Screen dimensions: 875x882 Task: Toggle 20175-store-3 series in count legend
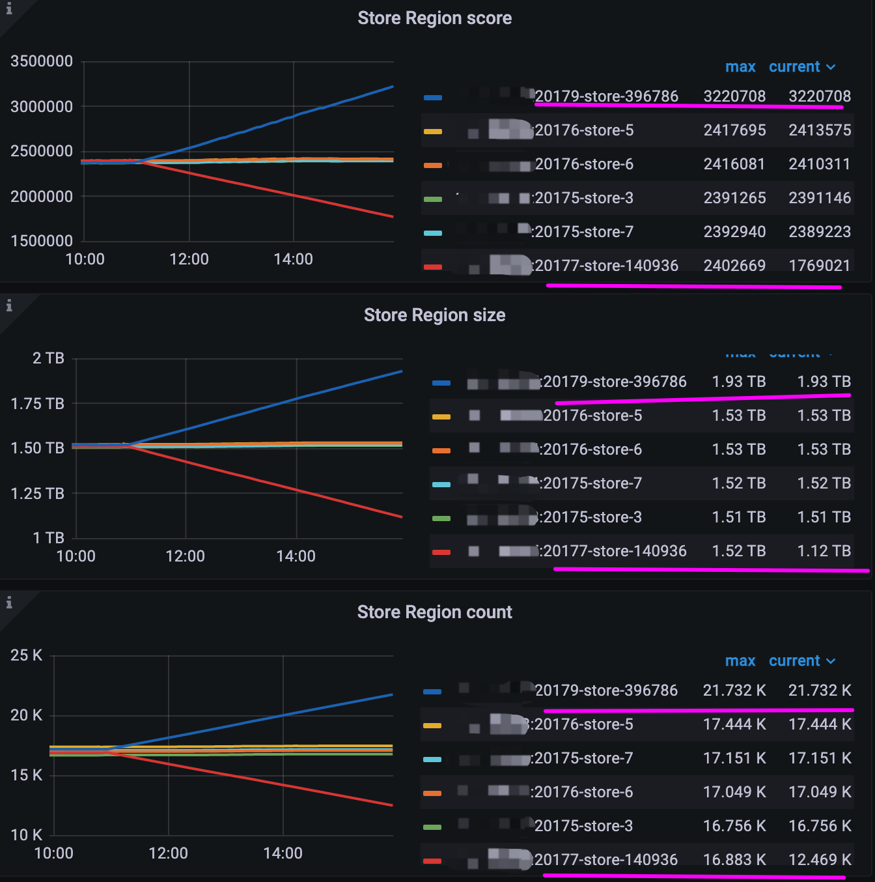[583, 826]
